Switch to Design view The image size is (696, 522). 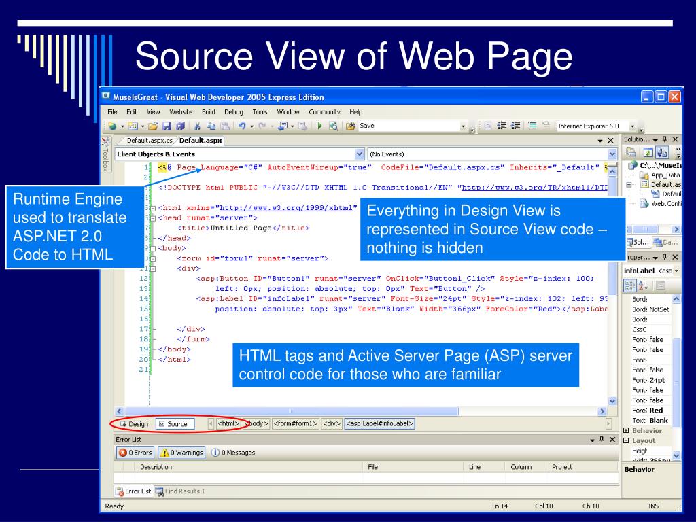[x=134, y=424]
